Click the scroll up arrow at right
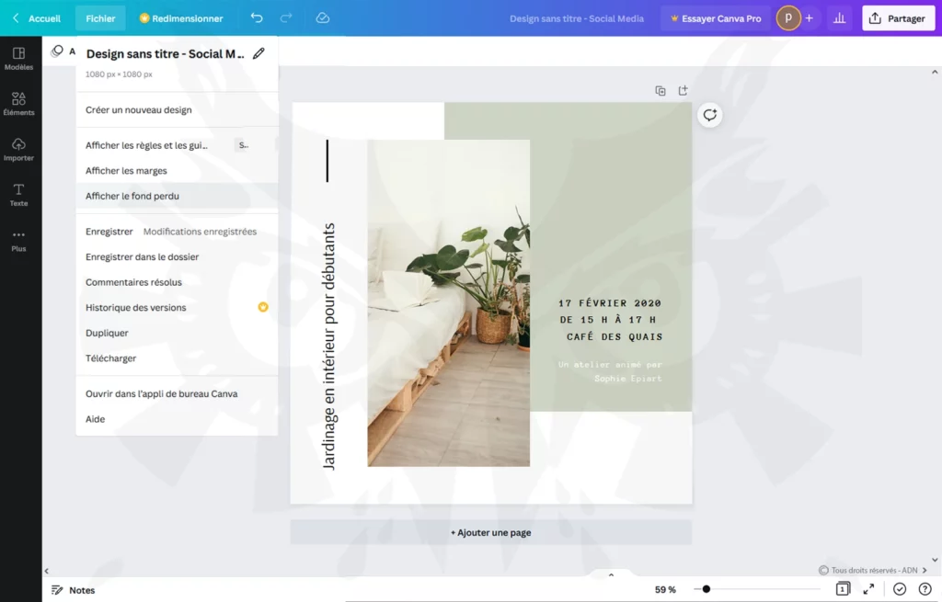 pos(935,72)
